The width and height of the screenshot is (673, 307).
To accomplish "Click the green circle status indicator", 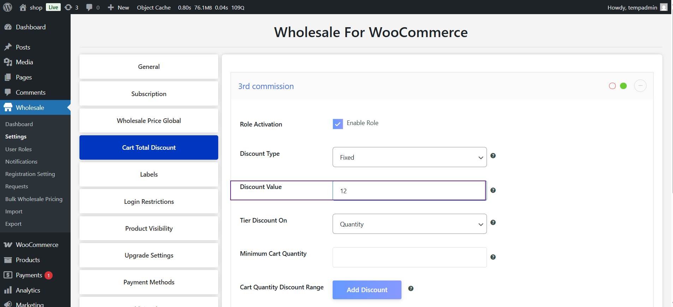I will pyautogui.click(x=624, y=86).
